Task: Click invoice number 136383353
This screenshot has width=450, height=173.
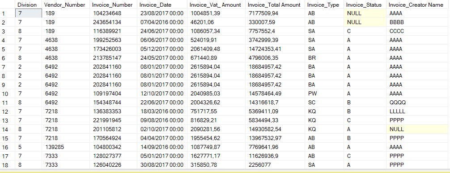Action: click(x=107, y=111)
